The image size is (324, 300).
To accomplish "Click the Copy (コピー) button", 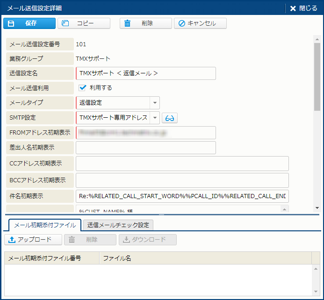I will (x=84, y=23).
